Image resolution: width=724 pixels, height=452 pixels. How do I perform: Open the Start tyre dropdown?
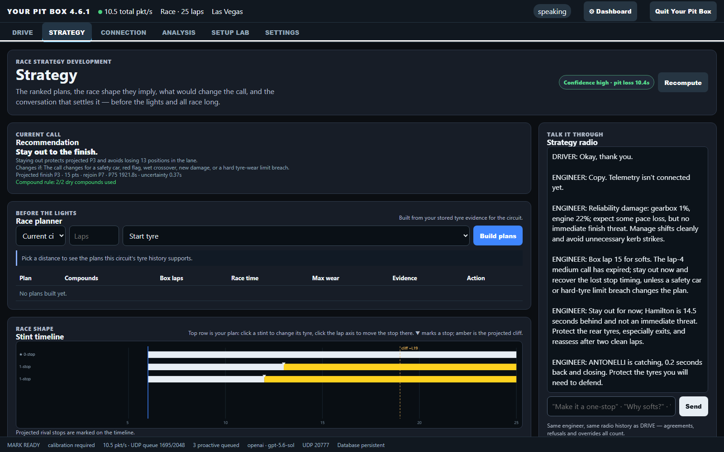click(296, 236)
